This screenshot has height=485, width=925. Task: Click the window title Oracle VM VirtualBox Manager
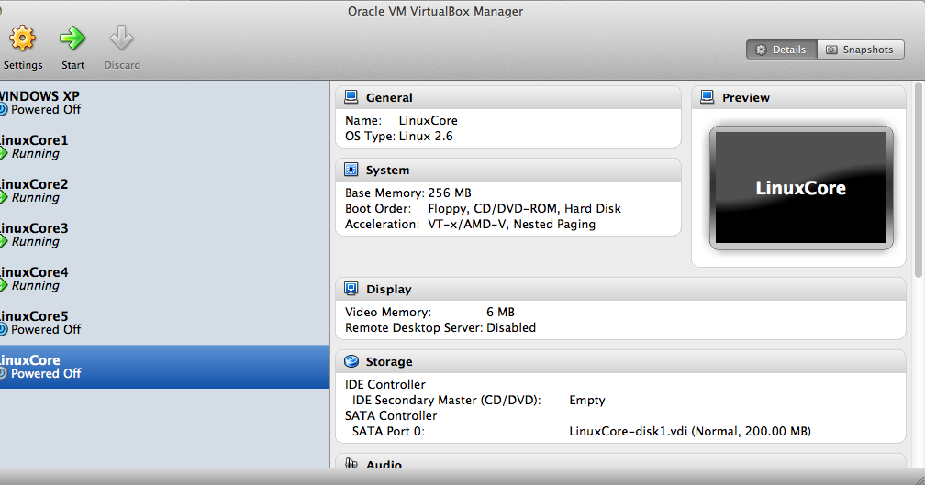coord(435,11)
